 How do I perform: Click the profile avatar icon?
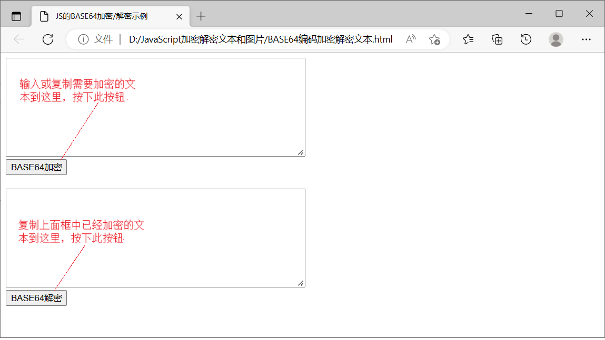(556, 39)
